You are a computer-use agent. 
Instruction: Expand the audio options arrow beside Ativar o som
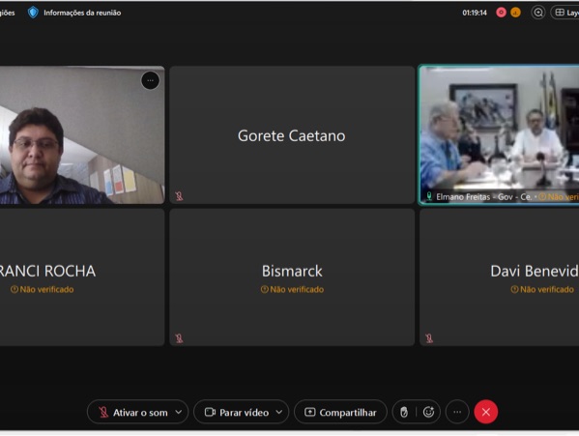[x=179, y=412]
